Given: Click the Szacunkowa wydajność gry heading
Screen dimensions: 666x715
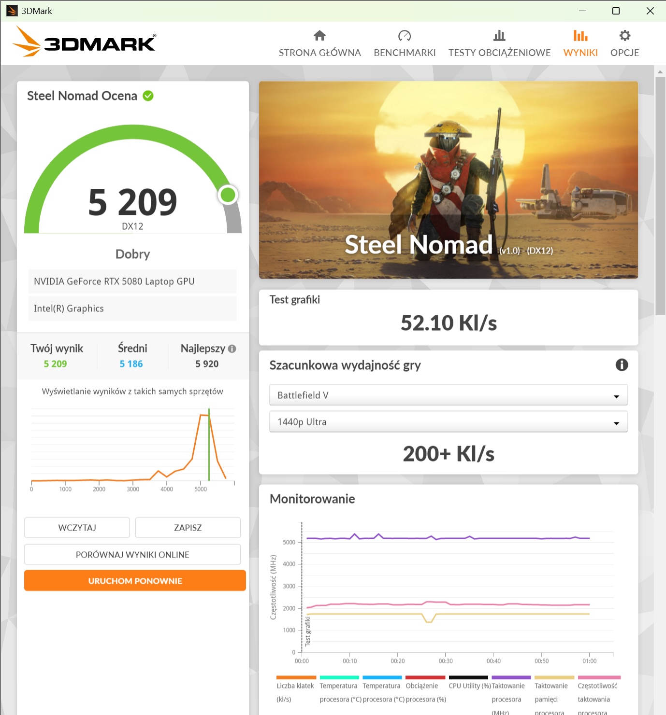Looking at the screenshot, I should tap(345, 365).
